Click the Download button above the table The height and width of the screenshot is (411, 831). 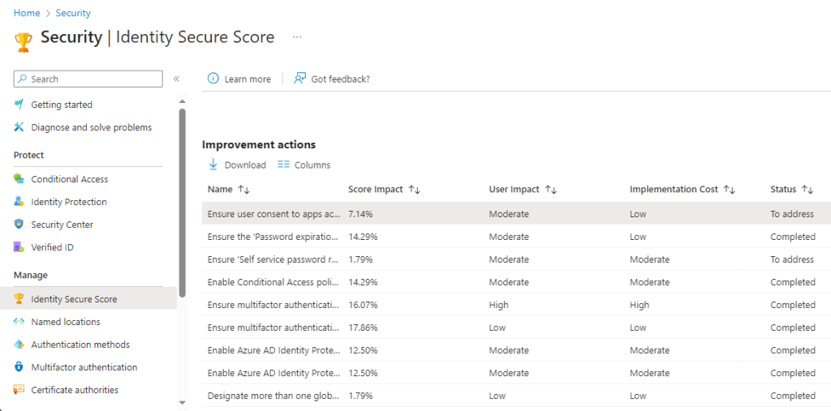tap(237, 165)
